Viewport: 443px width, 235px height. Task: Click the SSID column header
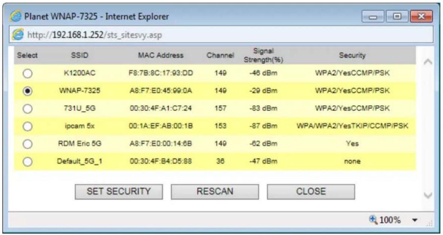80,55
